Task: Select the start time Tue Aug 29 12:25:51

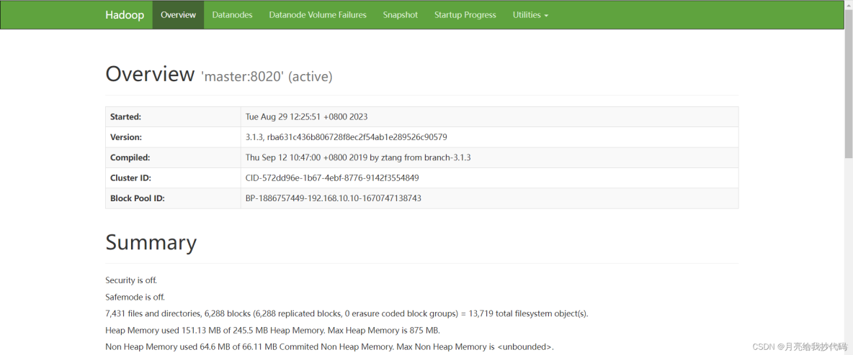Action: 307,116
